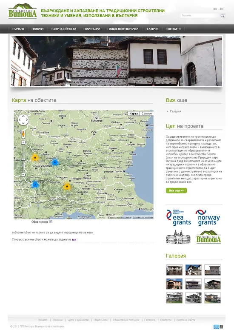Click the тук link for all objects
Image resolution: width=234 pixels, height=332 pixels.
point(74,239)
